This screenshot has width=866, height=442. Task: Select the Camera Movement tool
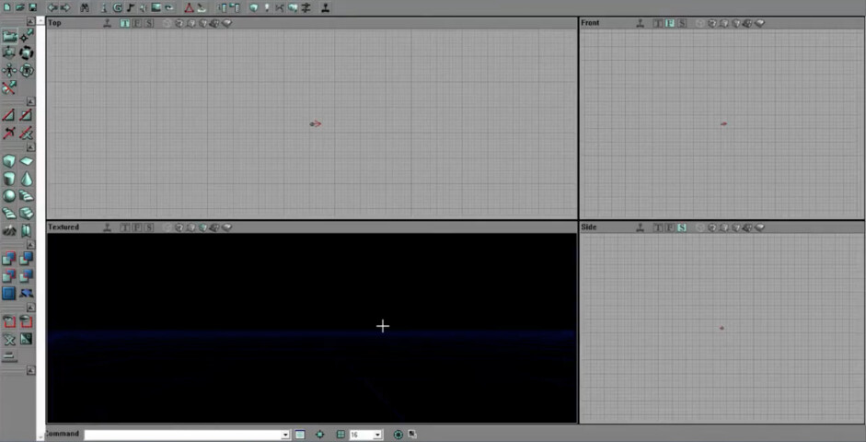point(9,37)
